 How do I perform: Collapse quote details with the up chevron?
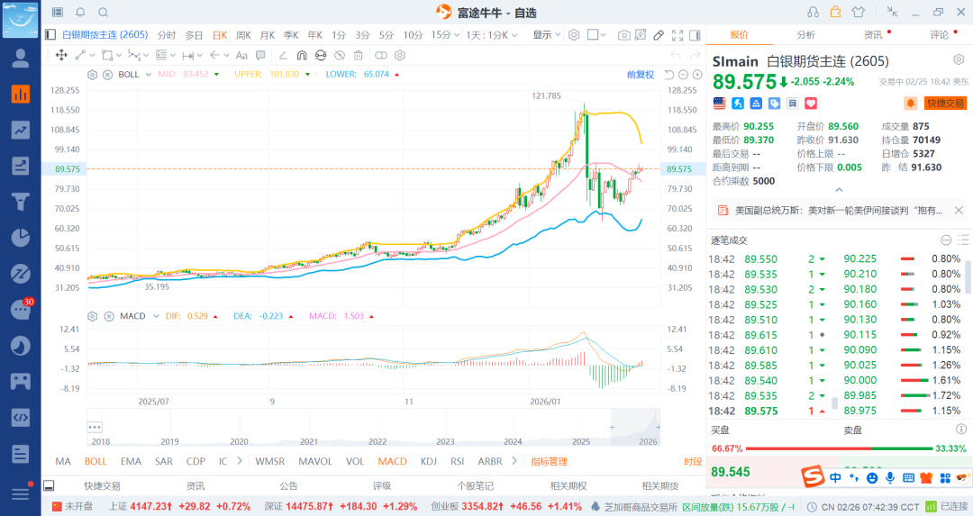[x=839, y=190]
